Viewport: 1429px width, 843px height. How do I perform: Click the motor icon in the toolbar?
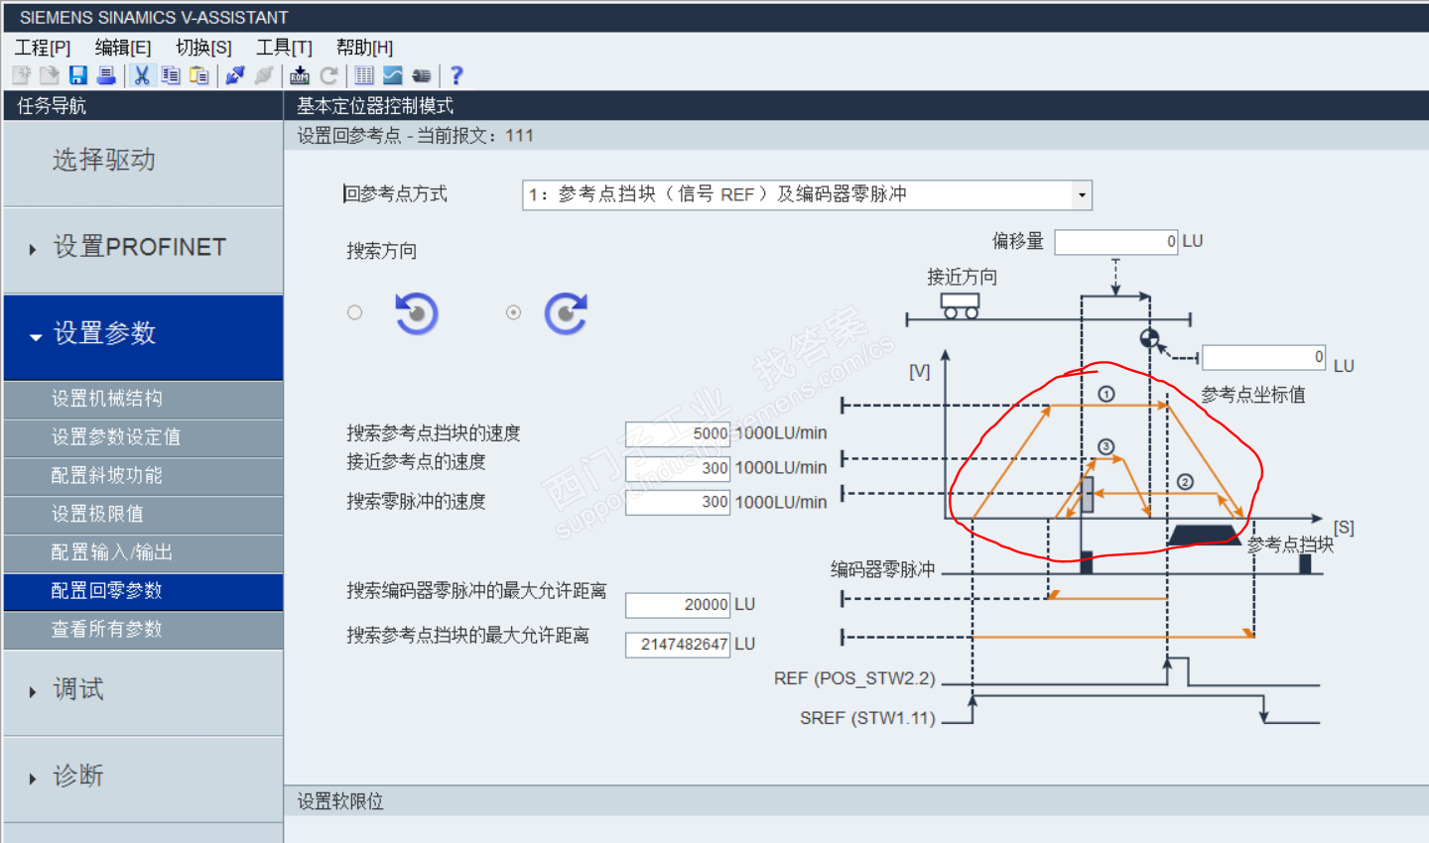pos(422,75)
